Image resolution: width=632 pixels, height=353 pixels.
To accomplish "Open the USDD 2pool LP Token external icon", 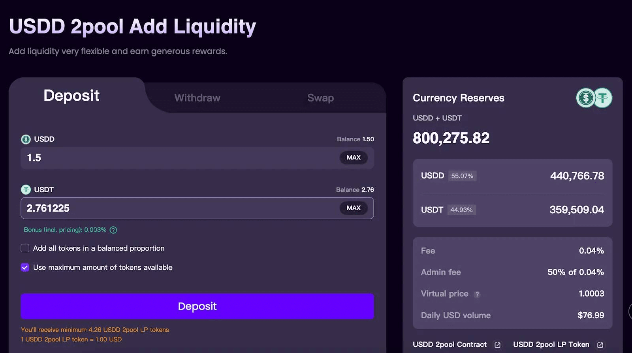I will pyautogui.click(x=600, y=345).
